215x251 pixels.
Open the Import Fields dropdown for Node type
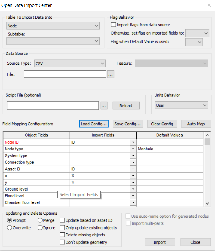pos(133,149)
